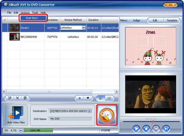Click the Resize Method column header
The image size is (184, 136).
(x=73, y=20)
